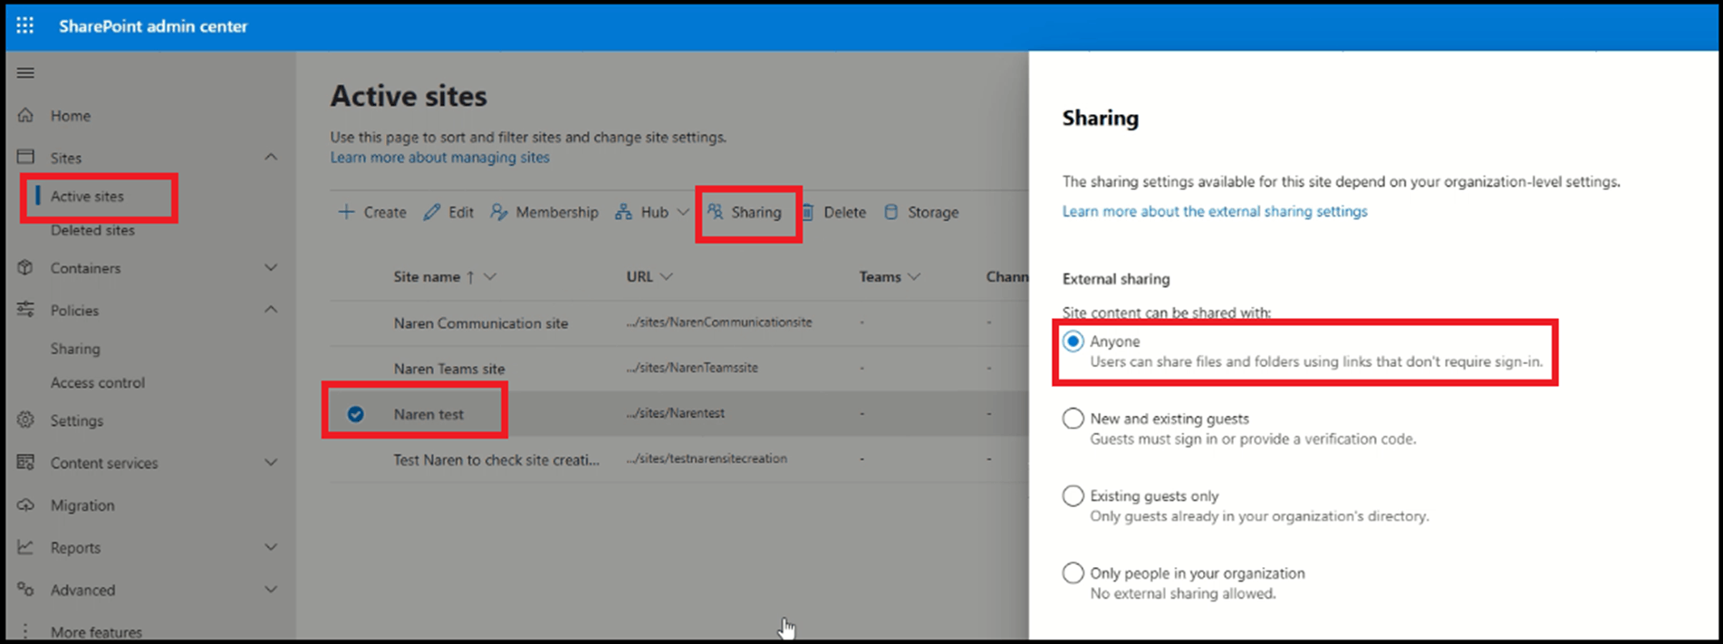Viewport: 1723px width, 644px height.
Task: Click the Hub network icon
Action: 623,212
